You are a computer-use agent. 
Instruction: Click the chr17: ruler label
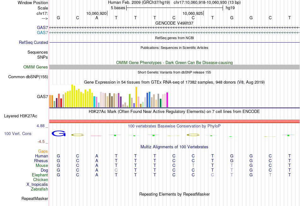point(42,13)
